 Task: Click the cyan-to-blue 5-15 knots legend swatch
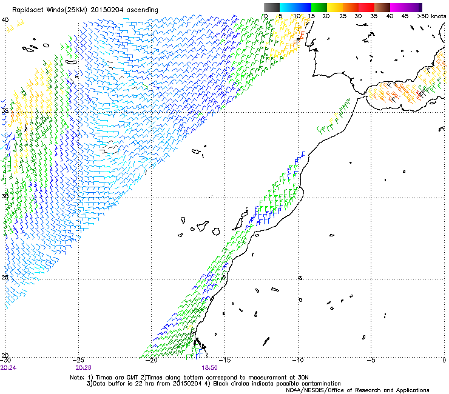295,7
